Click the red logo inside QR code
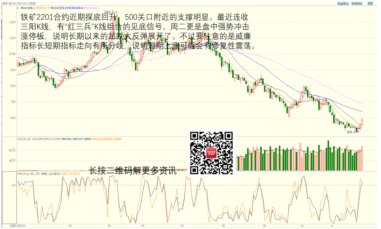This screenshot has width=381, height=229. (212, 153)
